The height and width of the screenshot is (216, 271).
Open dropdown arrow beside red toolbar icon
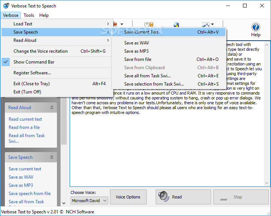click(x=122, y=24)
